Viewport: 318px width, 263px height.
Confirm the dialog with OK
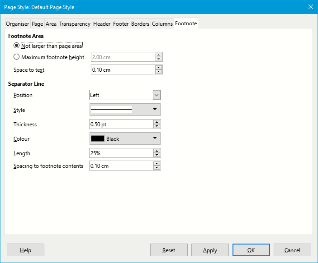point(251,250)
